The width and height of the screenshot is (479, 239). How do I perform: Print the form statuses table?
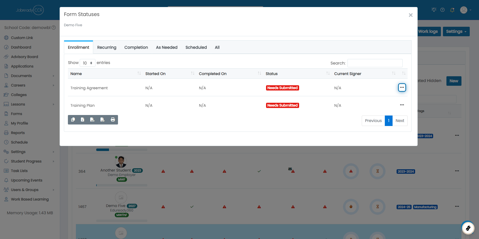113,120
